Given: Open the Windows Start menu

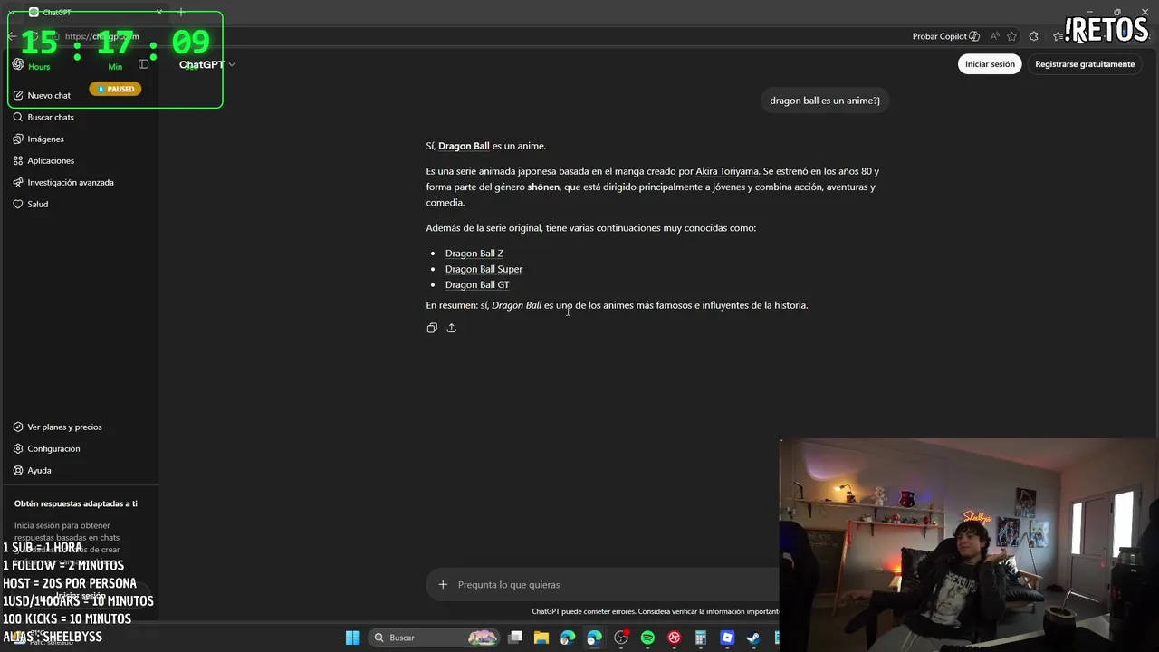Looking at the screenshot, I should (353, 638).
